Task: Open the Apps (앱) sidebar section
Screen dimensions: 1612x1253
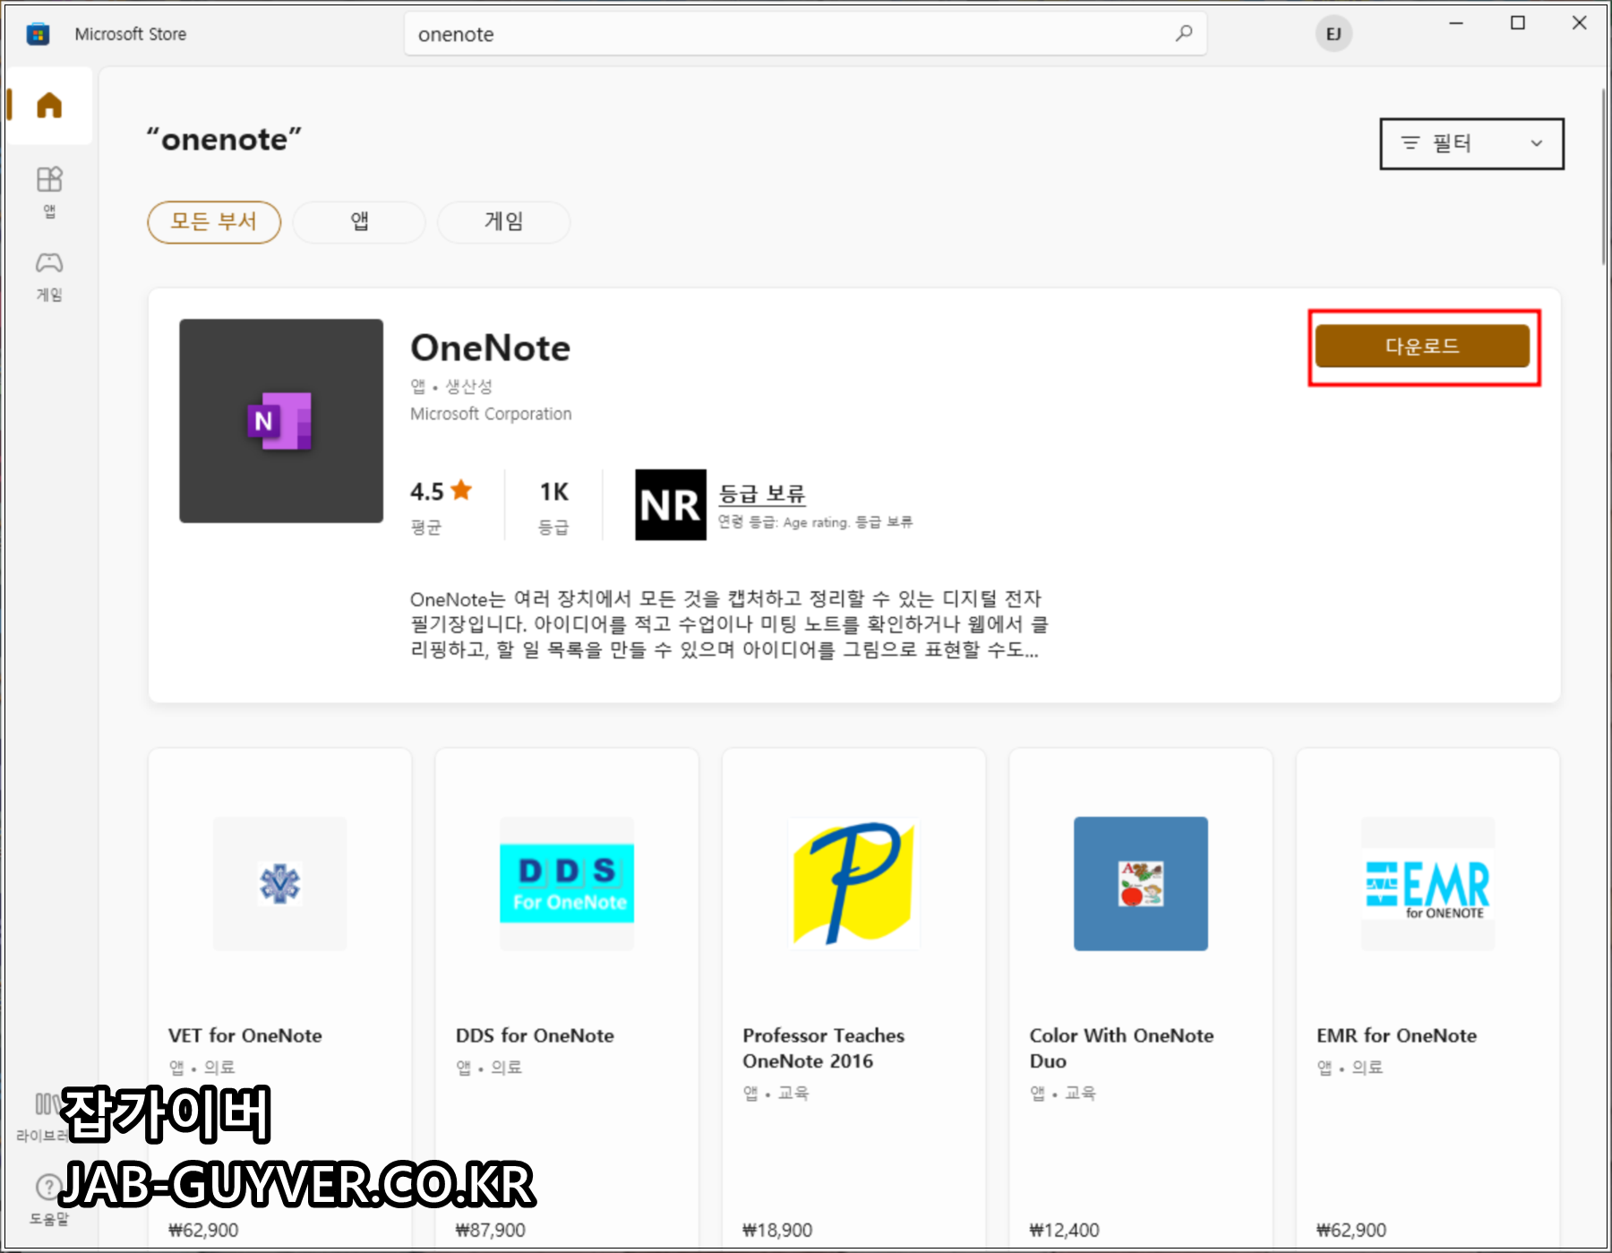Action: 49,191
